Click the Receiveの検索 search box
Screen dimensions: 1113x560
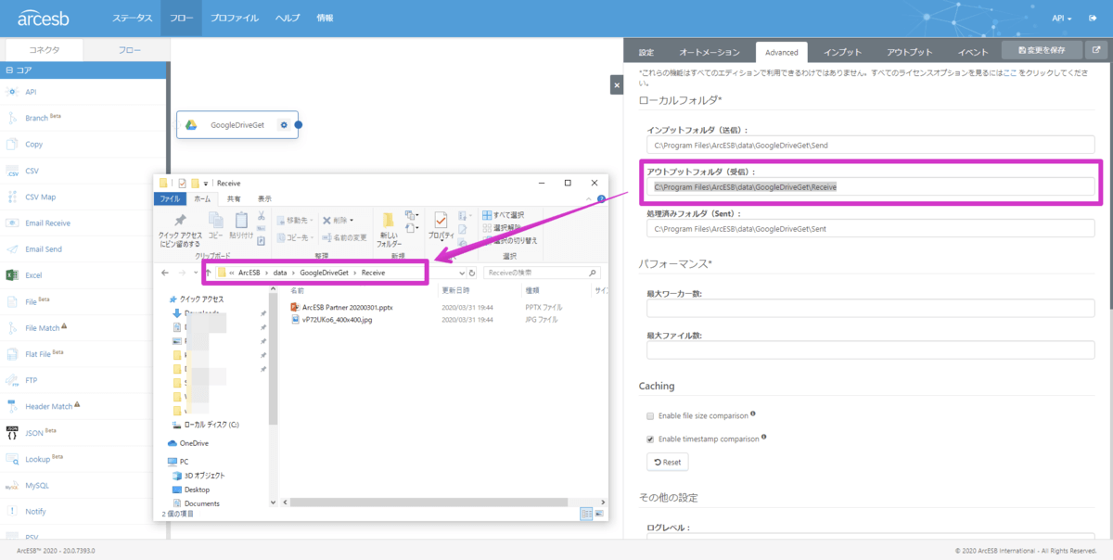click(541, 273)
